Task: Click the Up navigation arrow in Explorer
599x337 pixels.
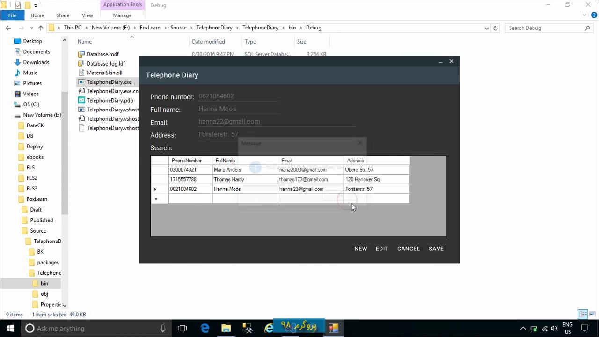Action: (40, 28)
